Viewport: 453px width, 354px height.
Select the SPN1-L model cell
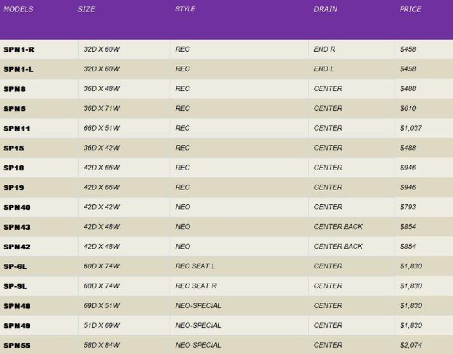point(19,69)
